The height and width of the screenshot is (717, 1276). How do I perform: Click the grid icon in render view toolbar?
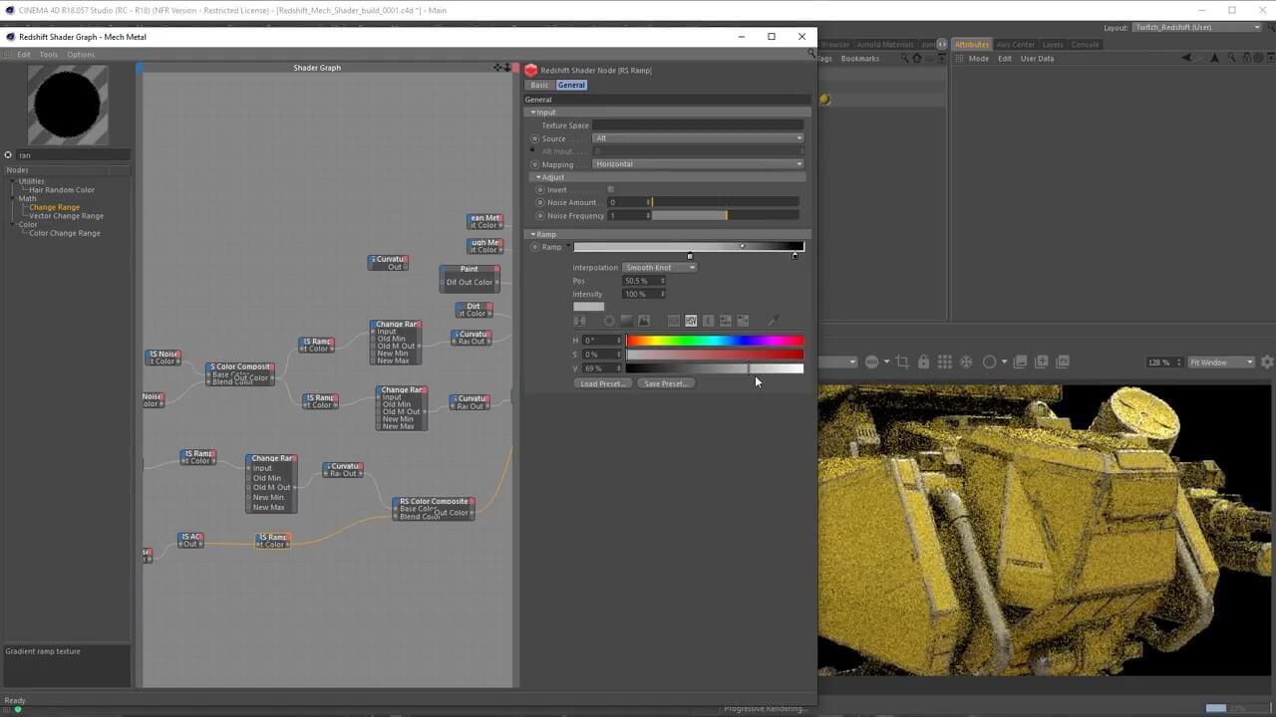945,361
